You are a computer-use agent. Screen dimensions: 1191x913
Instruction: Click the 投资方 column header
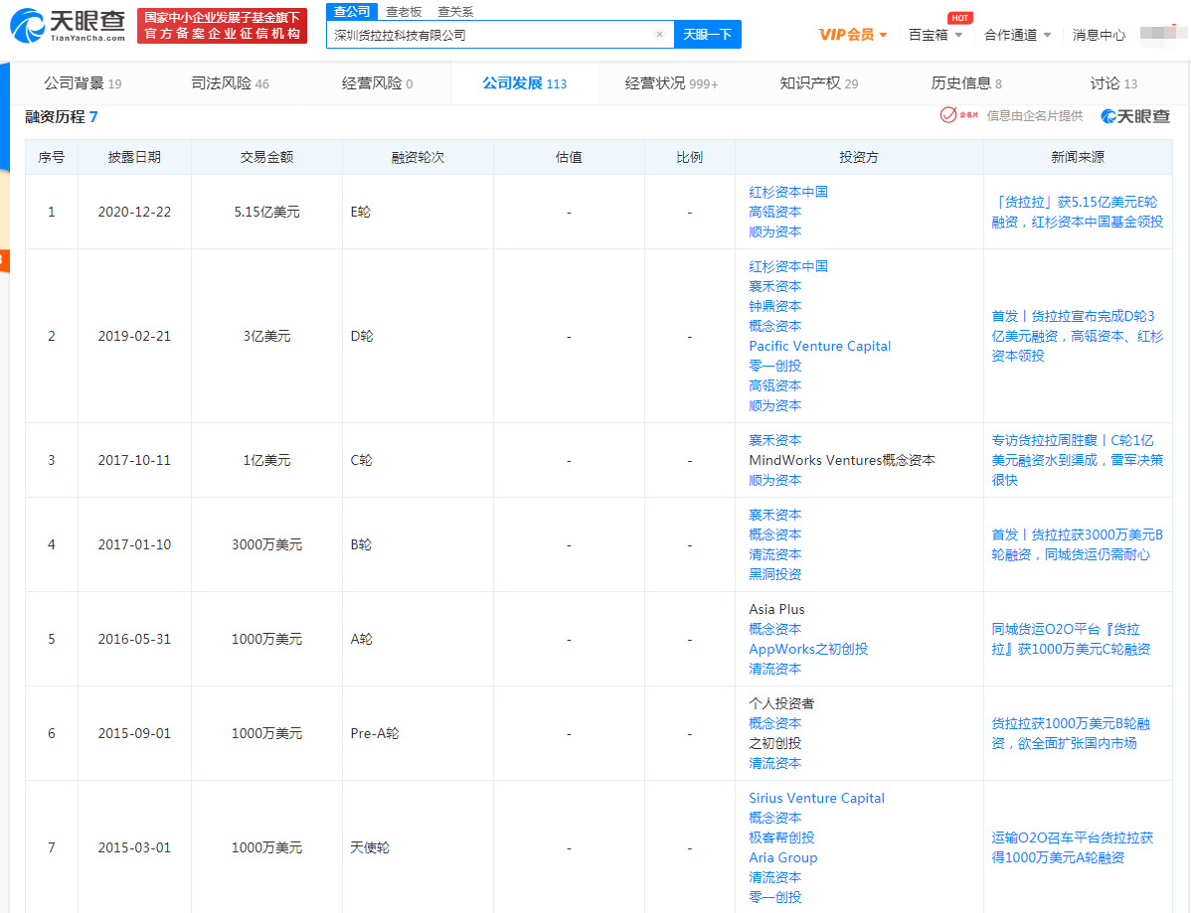pos(859,157)
